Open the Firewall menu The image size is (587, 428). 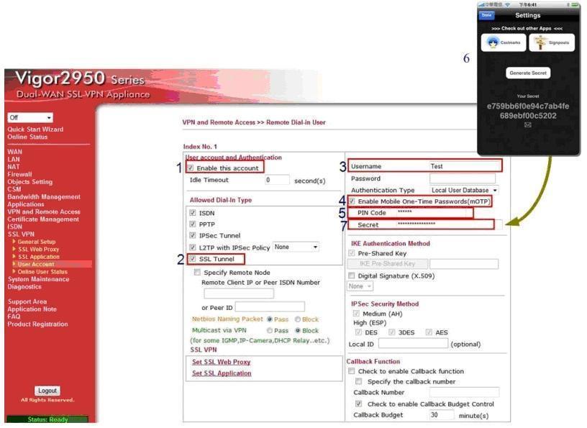[19, 174]
